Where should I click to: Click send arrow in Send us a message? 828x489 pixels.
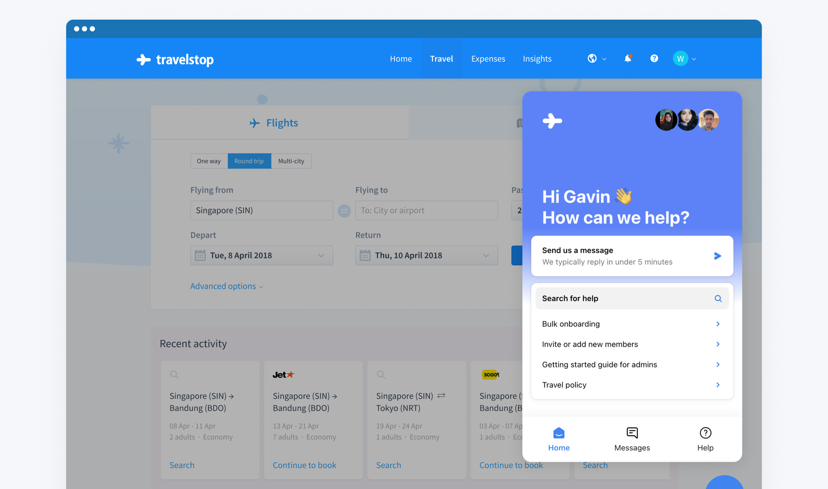(717, 256)
